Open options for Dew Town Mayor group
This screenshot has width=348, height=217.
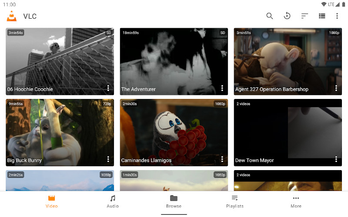click(x=336, y=159)
